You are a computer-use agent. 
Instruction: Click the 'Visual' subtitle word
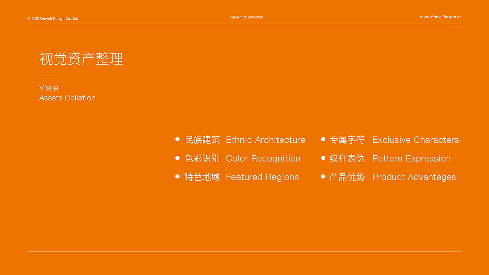point(49,88)
